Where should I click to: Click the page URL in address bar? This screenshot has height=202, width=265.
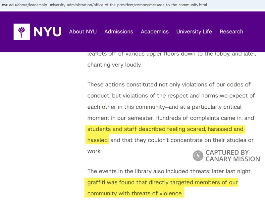[104, 5]
